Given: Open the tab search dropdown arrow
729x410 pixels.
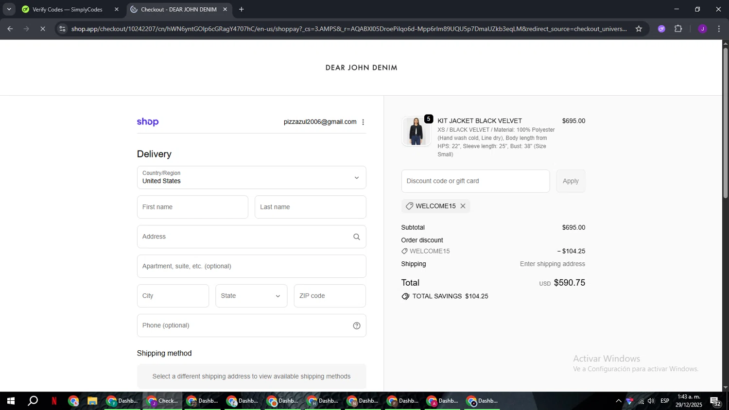Looking at the screenshot, I should click(x=9, y=9).
